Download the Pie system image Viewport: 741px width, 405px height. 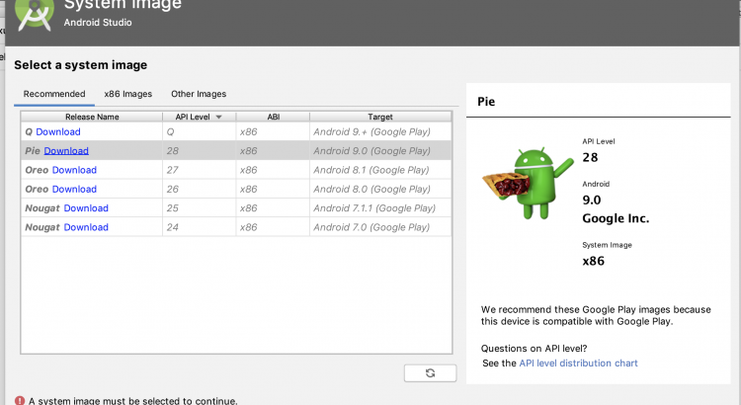pos(66,151)
